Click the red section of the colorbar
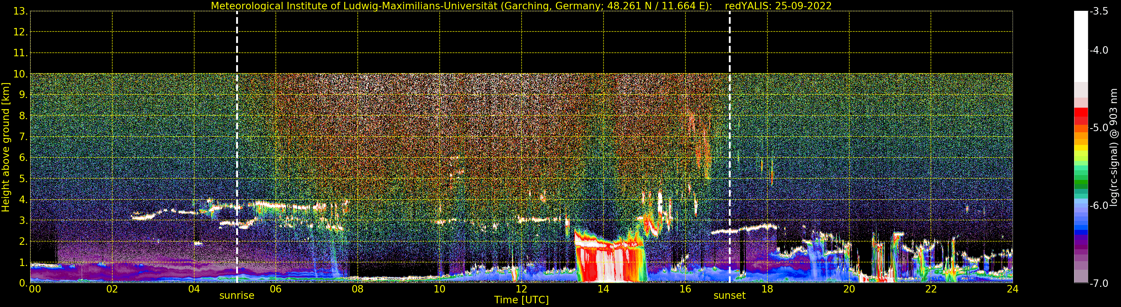Viewport: 1121px width, 307px height. (x=1081, y=116)
